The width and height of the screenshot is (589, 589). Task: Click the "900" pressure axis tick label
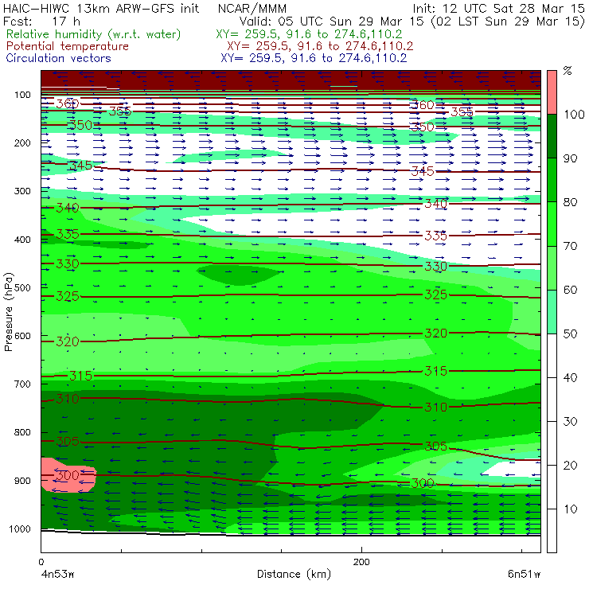tap(22, 481)
